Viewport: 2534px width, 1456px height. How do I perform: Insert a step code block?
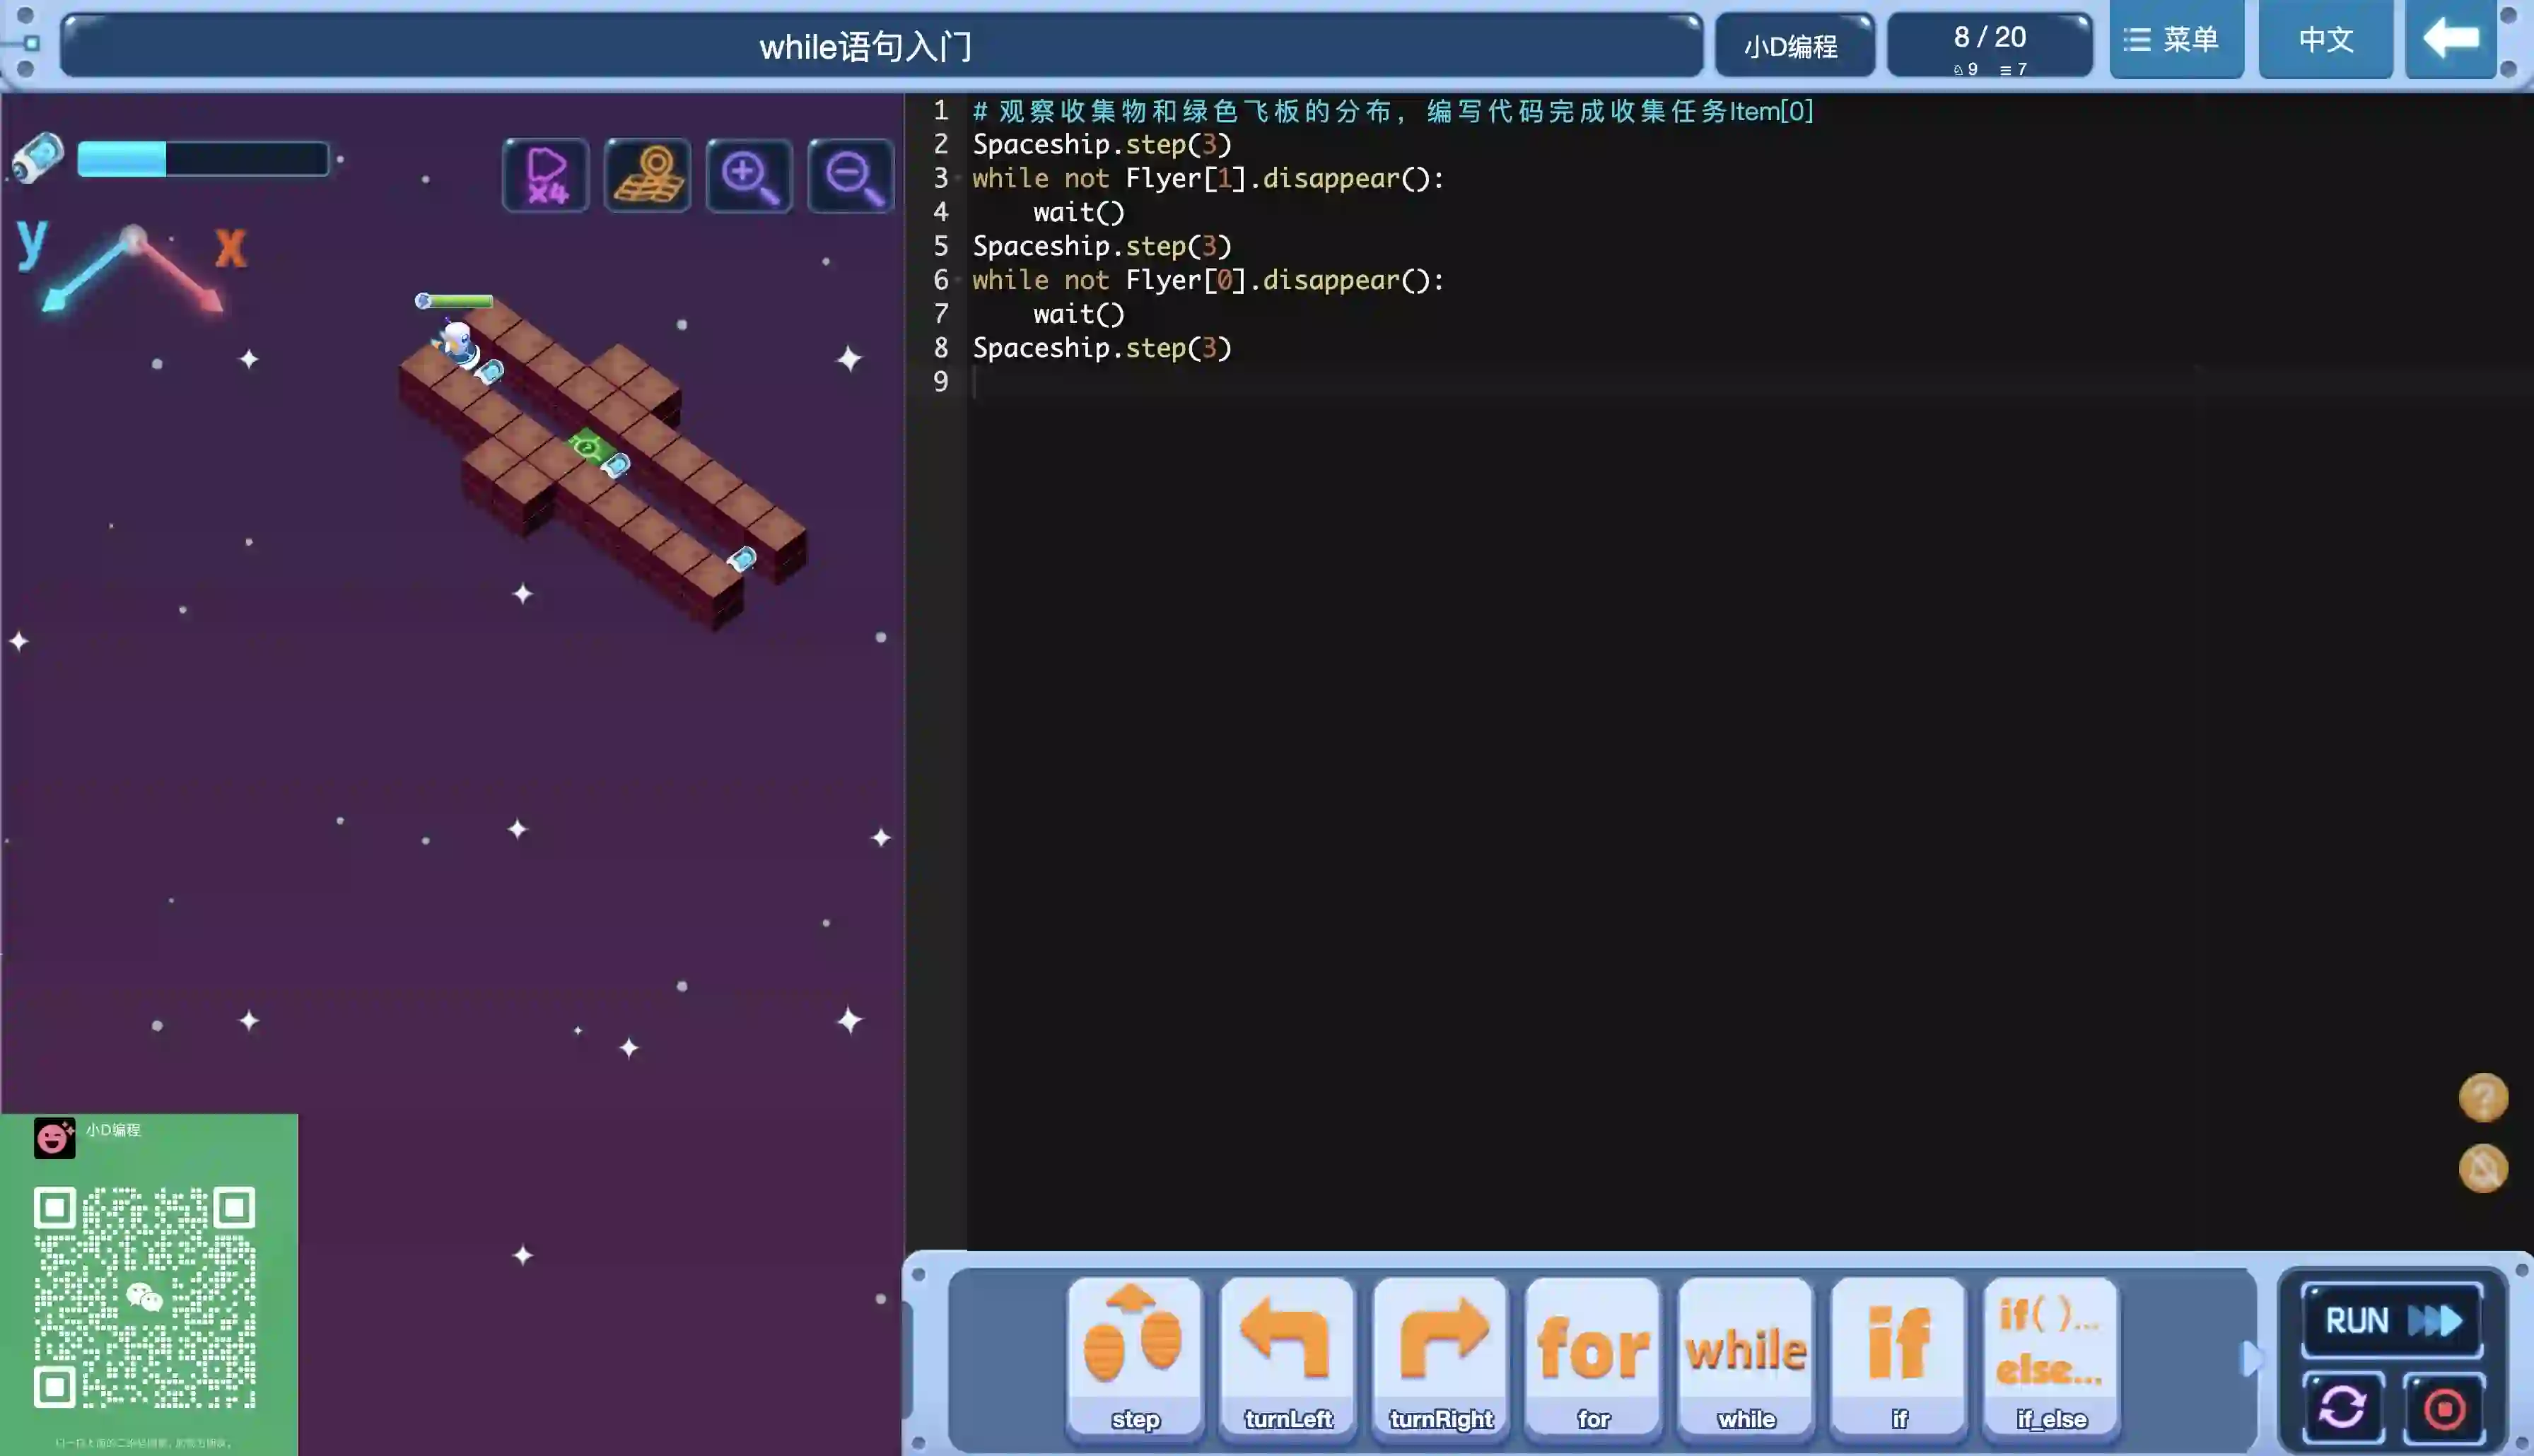(1134, 1355)
